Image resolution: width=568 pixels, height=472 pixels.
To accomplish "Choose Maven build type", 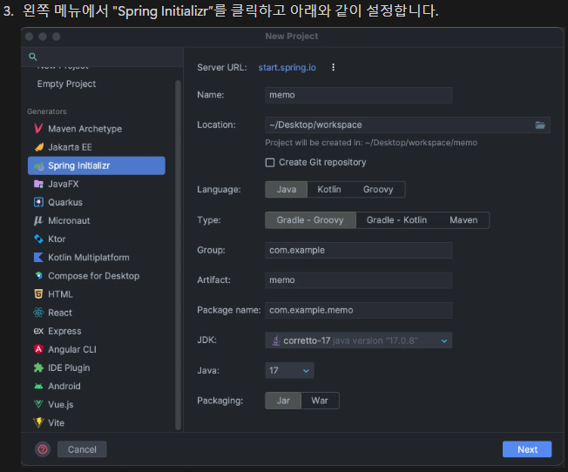I will coord(463,220).
